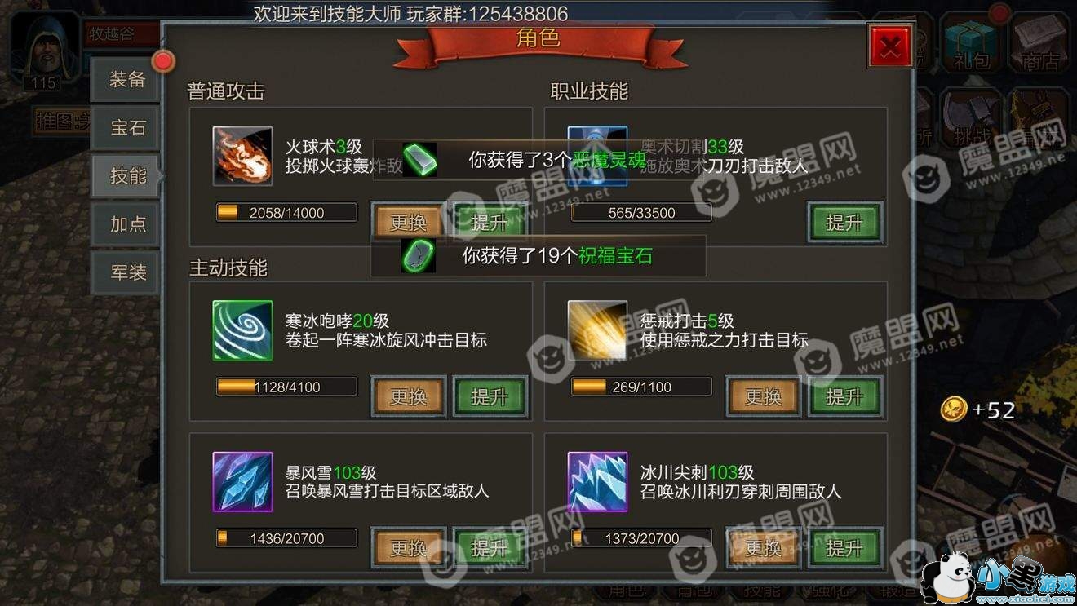Screen dimensions: 1077x606
Task: Swap 寒冰咆哮 using its 更换 button
Action: [409, 396]
